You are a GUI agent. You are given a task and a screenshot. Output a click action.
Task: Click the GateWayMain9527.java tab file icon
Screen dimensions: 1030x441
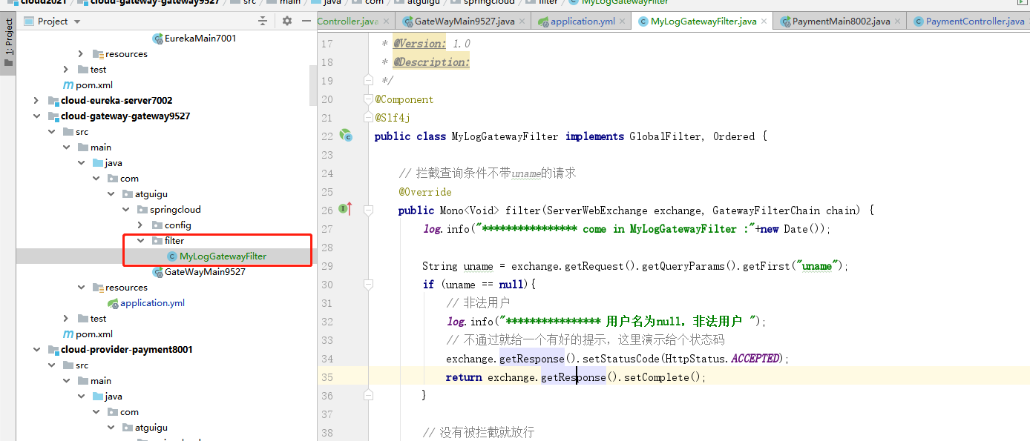tap(407, 21)
